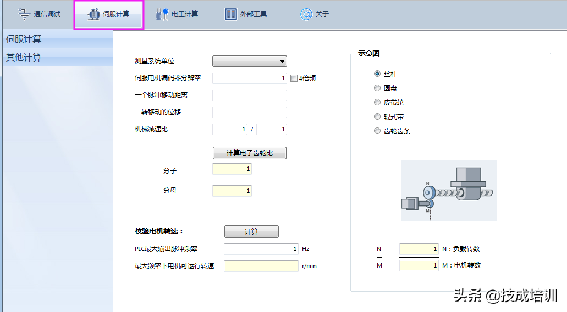Viewport: 567px width, 312px height.
Task: Open the 测量系统单位 dropdown
Action: click(249, 62)
